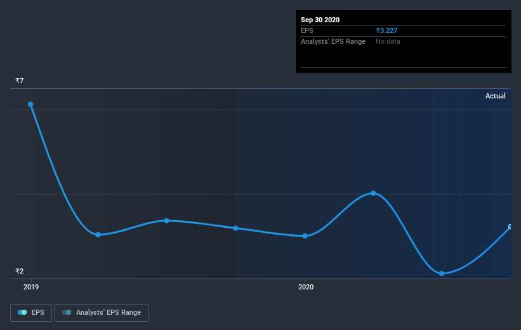Select the lowest EPS point near ₹2

(442, 274)
